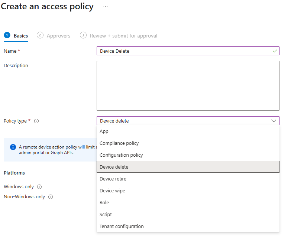Select Device wipe in dropdown list

(x=112, y=191)
